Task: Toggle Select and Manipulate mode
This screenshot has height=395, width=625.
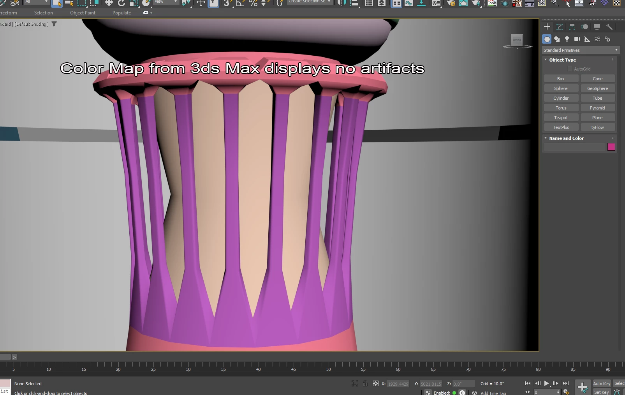Action: coord(201,3)
